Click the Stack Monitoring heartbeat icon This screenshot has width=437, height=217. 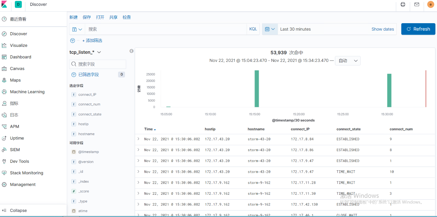4,173
